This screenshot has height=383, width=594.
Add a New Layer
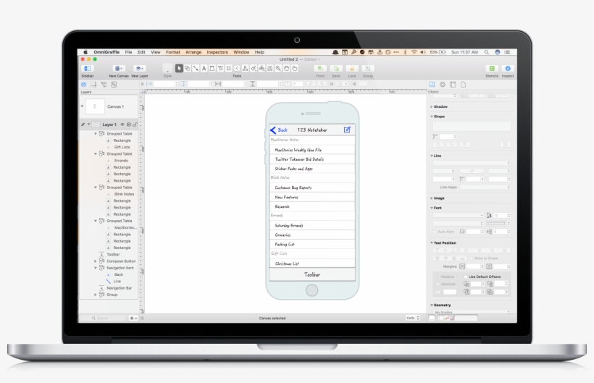(x=139, y=69)
